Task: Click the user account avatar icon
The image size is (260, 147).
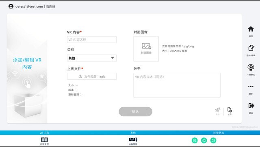Action: 11,6
